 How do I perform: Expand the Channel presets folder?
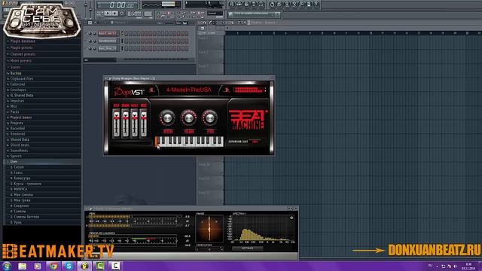(23, 54)
